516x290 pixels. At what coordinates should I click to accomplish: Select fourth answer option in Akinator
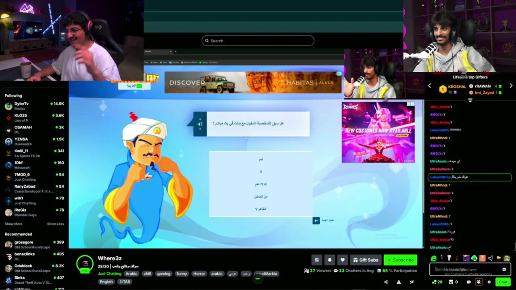point(261,197)
